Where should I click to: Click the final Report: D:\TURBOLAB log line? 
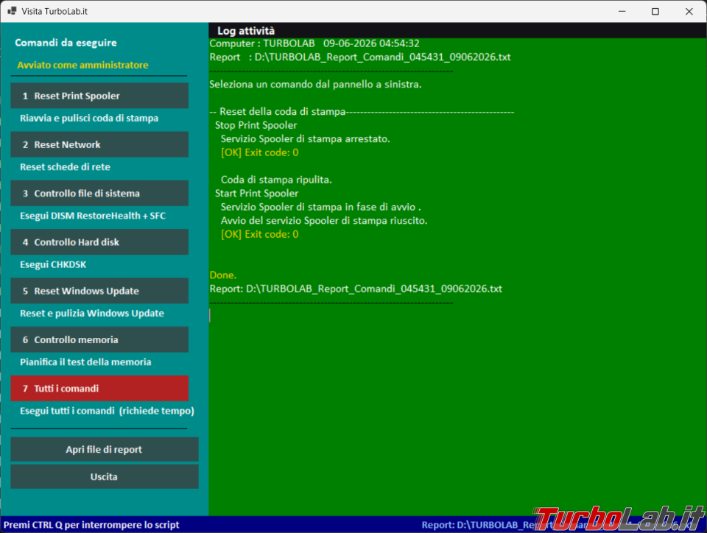pyautogui.click(x=356, y=289)
